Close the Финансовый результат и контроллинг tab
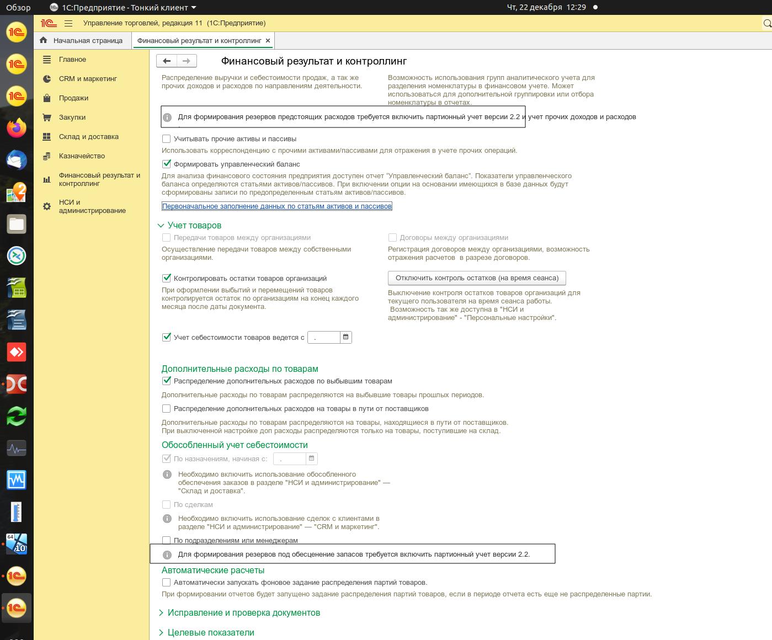Image resolution: width=772 pixels, height=640 pixels. (268, 41)
